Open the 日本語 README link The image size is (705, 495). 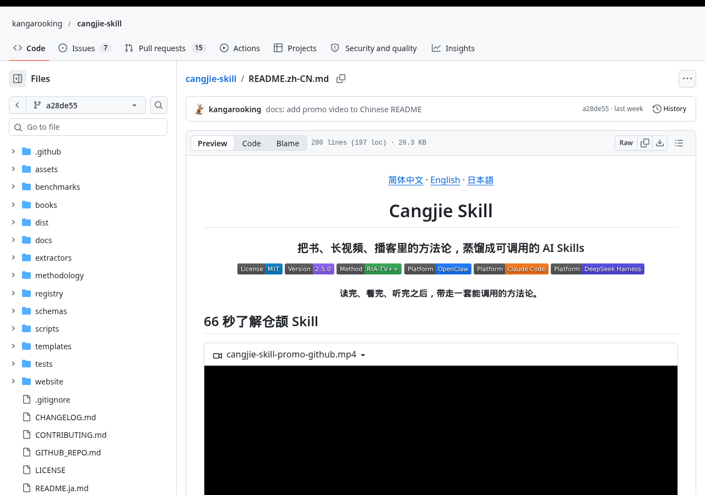pos(480,180)
